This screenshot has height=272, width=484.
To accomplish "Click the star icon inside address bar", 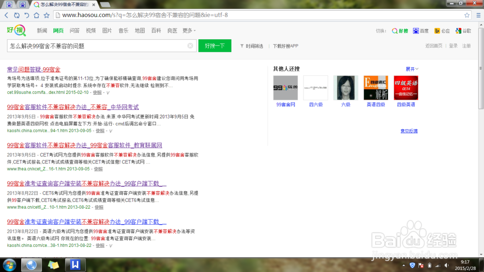I will click(467, 15).
